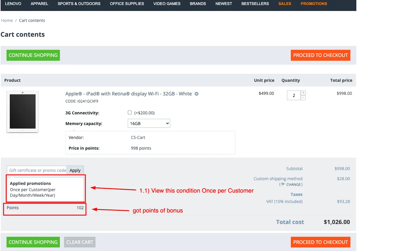394x251 pixels.
Task: Click the 998 points value
Action: [x=141, y=148]
